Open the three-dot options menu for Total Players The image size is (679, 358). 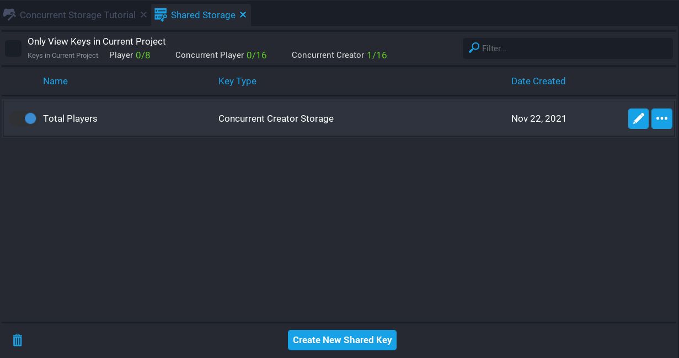(661, 118)
